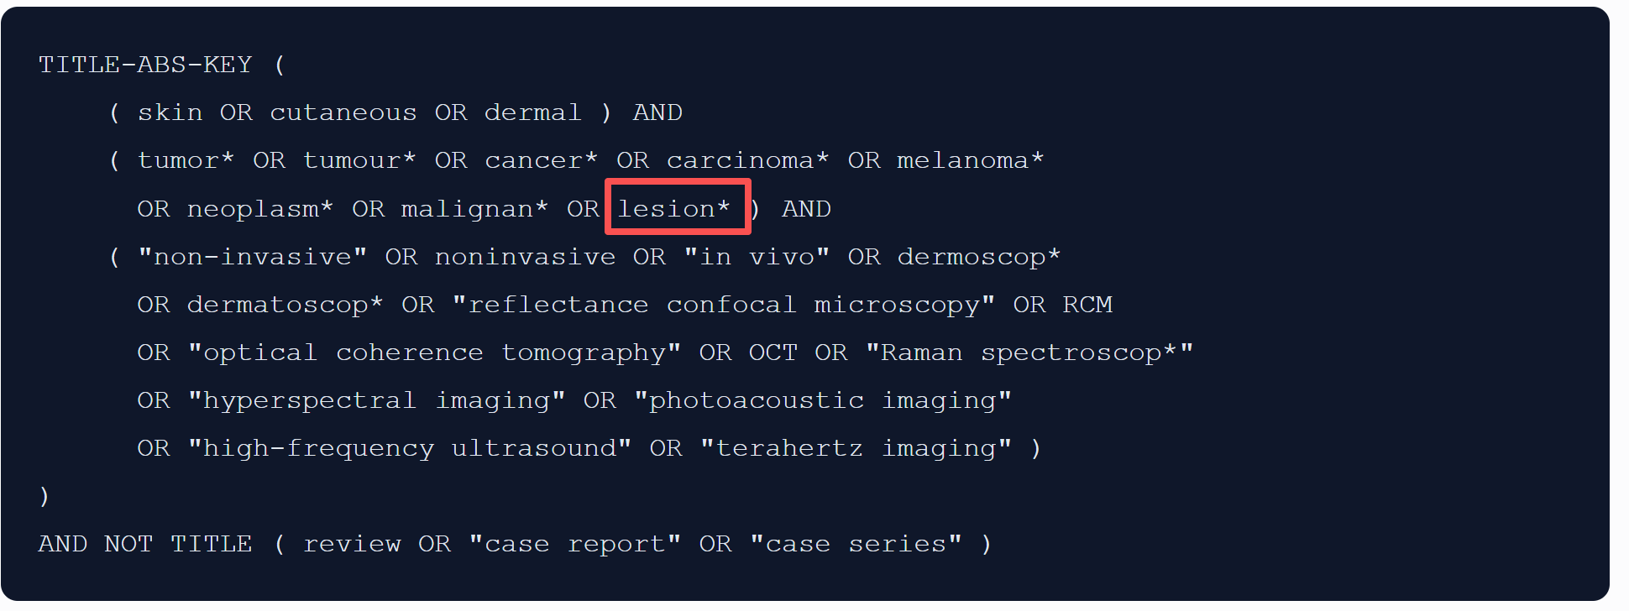This screenshot has width=1629, height=611.
Task: Click the melanoma* term
Action: (x=971, y=160)
